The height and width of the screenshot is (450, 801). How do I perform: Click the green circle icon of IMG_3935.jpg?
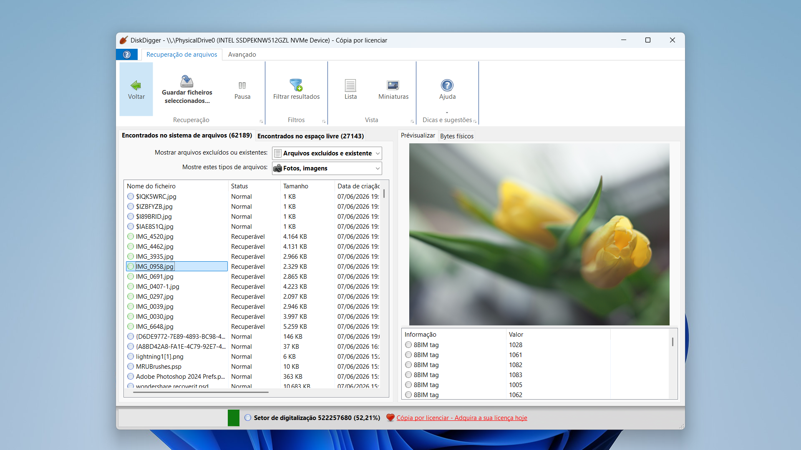(131, 256)
